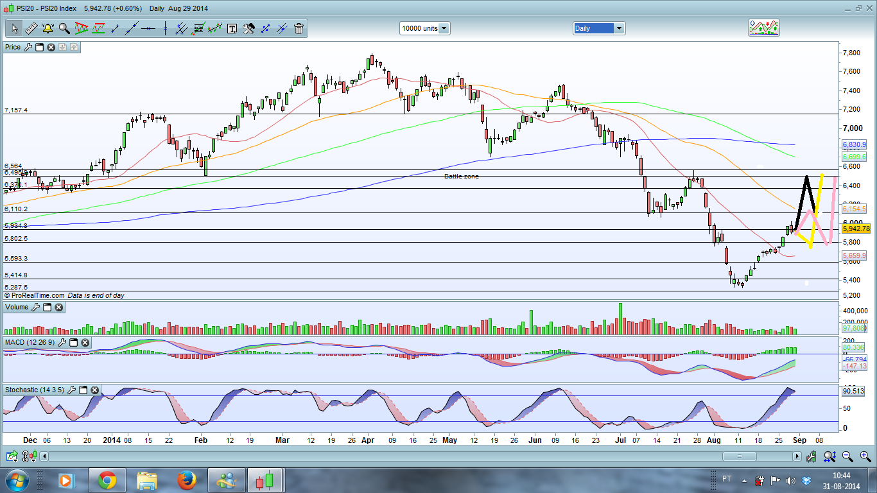Select the text annotation tool
This screenshot has height=493, width=877.
pos(232,28)
